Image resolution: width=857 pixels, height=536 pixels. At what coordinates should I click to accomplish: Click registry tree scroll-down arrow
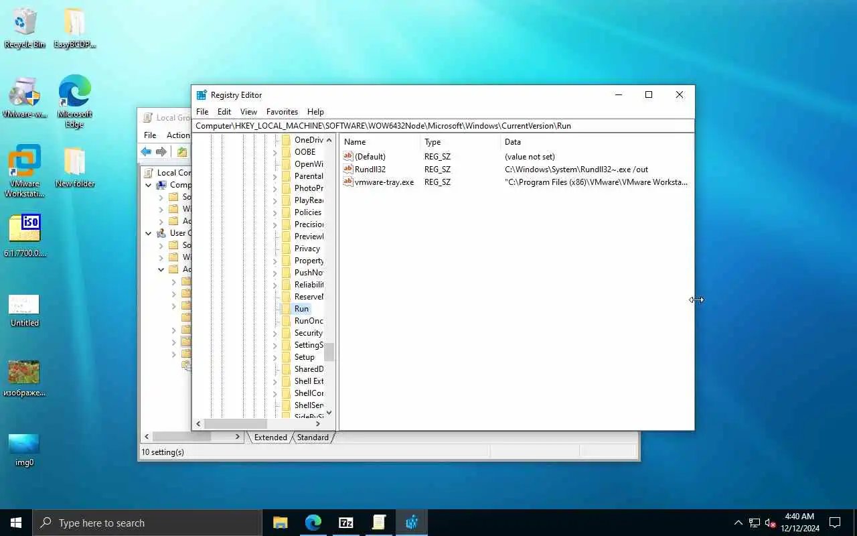tap(329, 413)
